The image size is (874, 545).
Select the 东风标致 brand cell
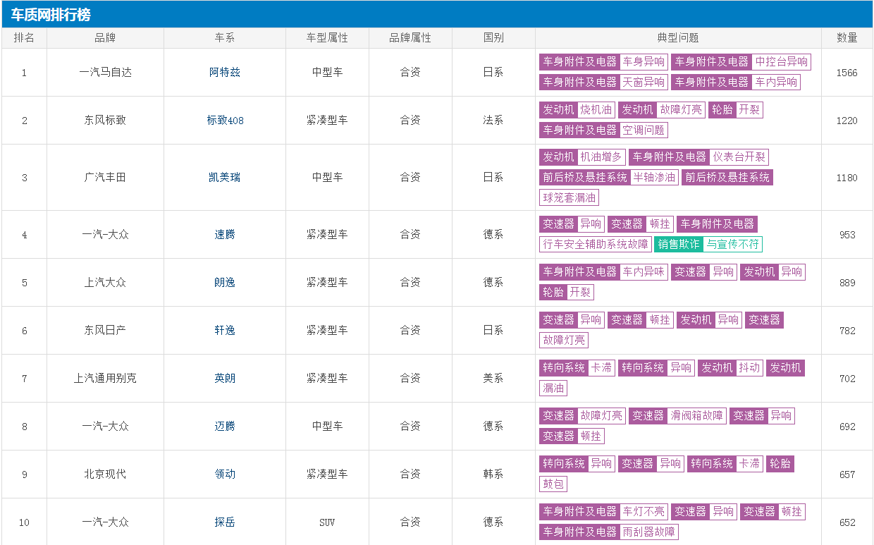[x=105, y=120]
